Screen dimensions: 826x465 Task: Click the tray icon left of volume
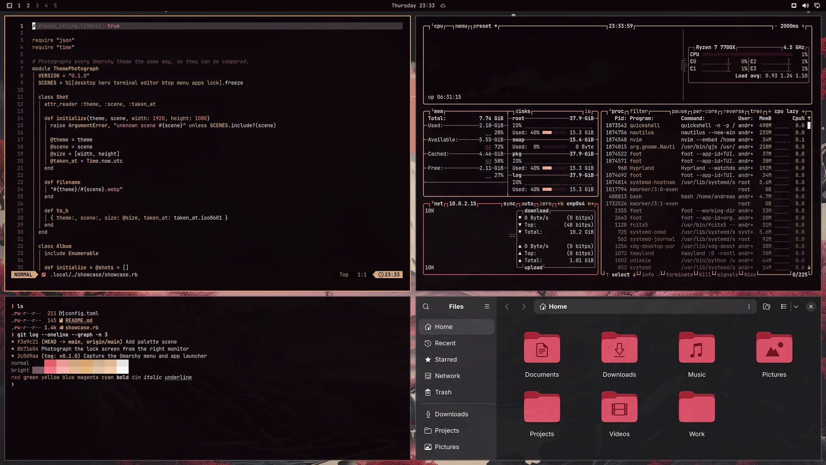pyautogui.click(x=794, y=6)
